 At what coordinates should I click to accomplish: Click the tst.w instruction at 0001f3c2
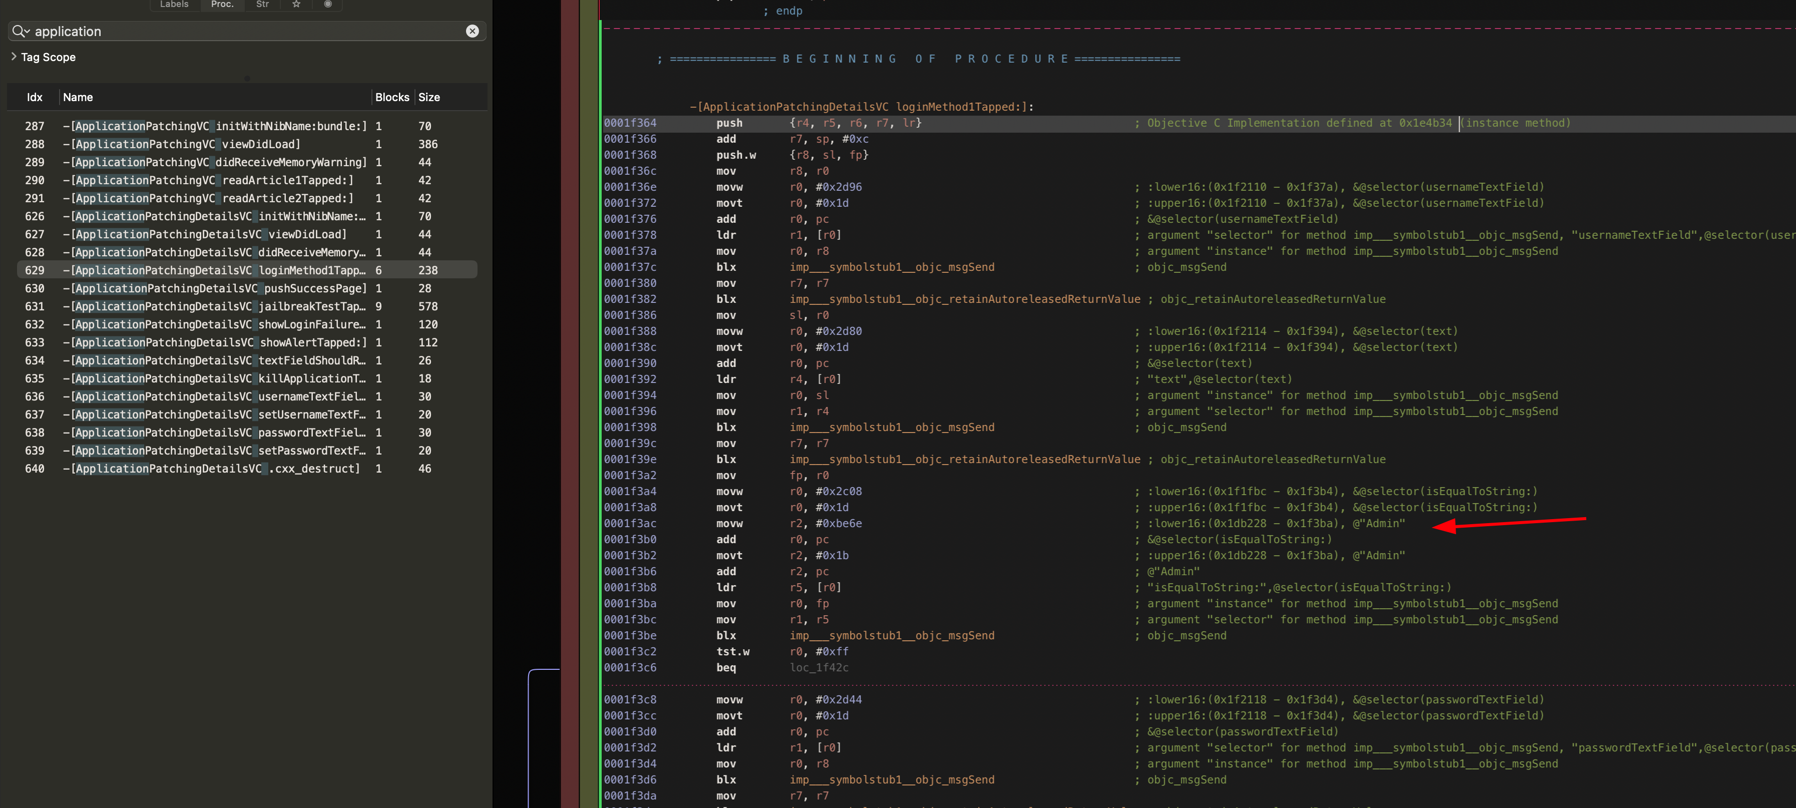point(732,652)
